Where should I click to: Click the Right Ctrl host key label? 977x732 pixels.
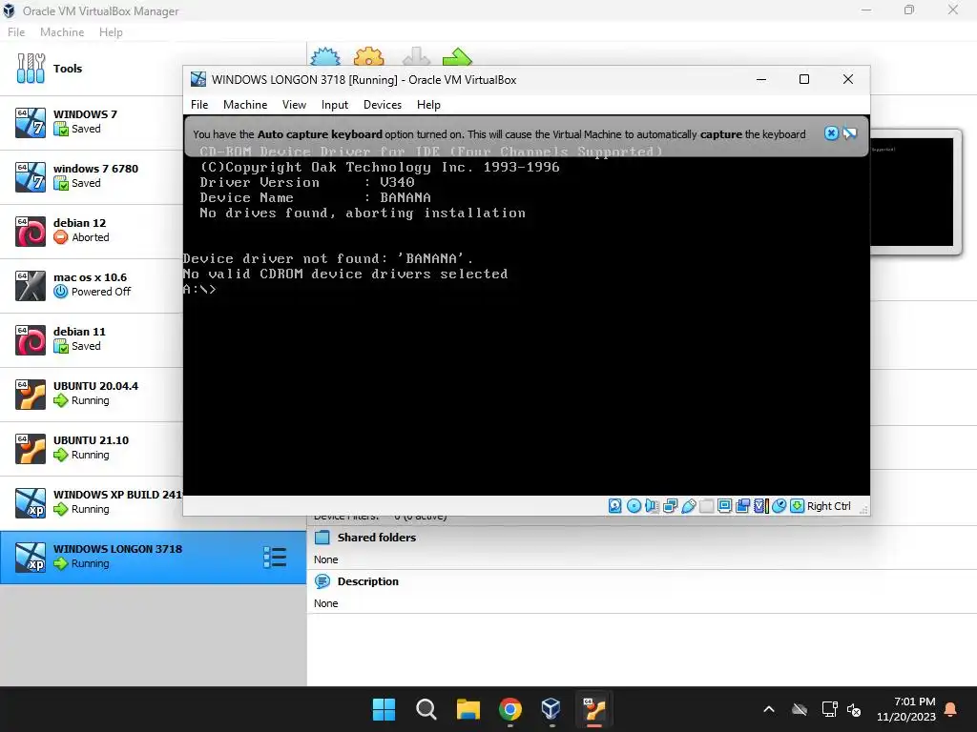click(x=828, y=506)
